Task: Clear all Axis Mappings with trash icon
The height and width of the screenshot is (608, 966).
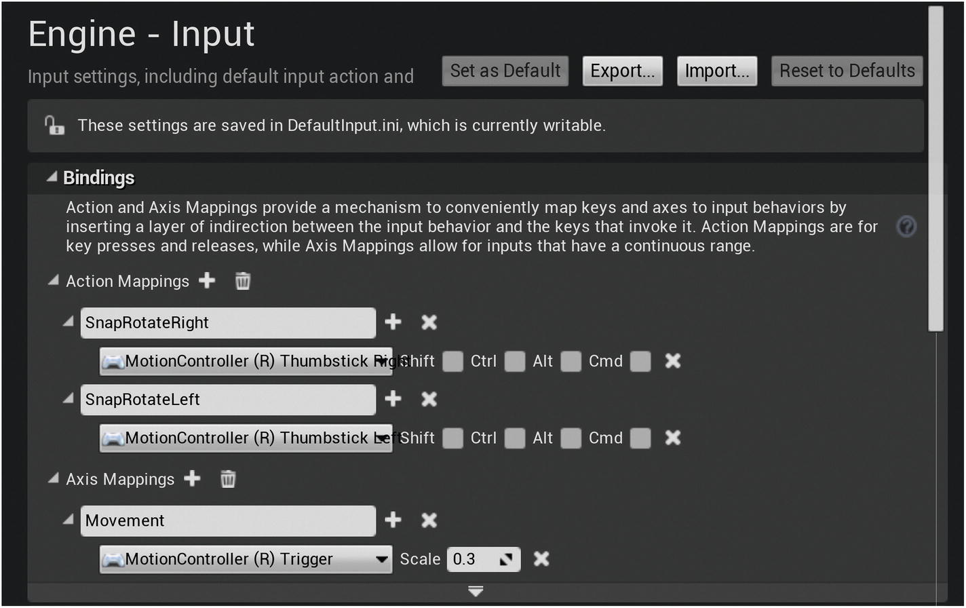Action: [x=228, y=479]
